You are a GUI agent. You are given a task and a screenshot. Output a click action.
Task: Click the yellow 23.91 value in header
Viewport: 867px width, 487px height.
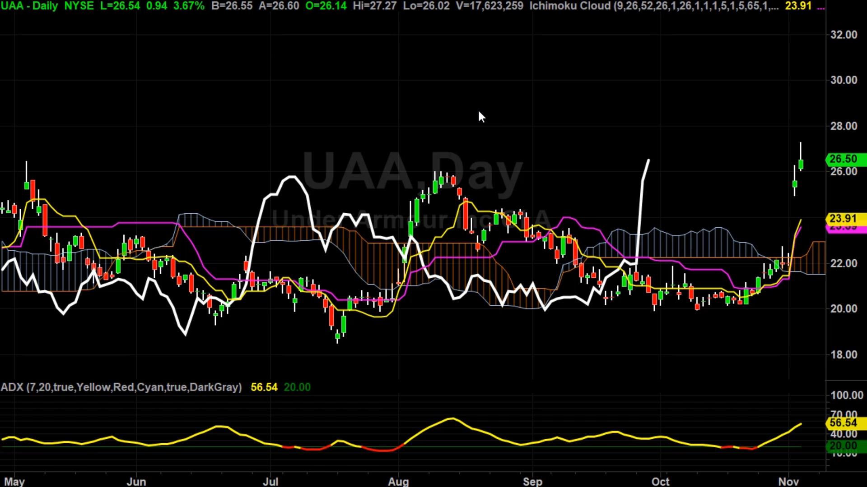click(x=798, y=6)
